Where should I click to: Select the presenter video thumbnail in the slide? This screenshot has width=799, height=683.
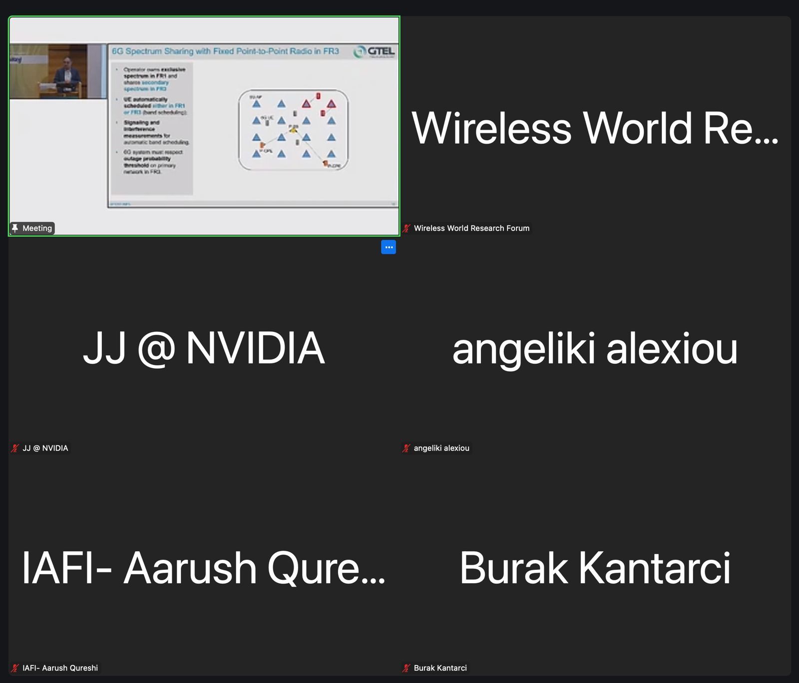(x=57, y=71)
